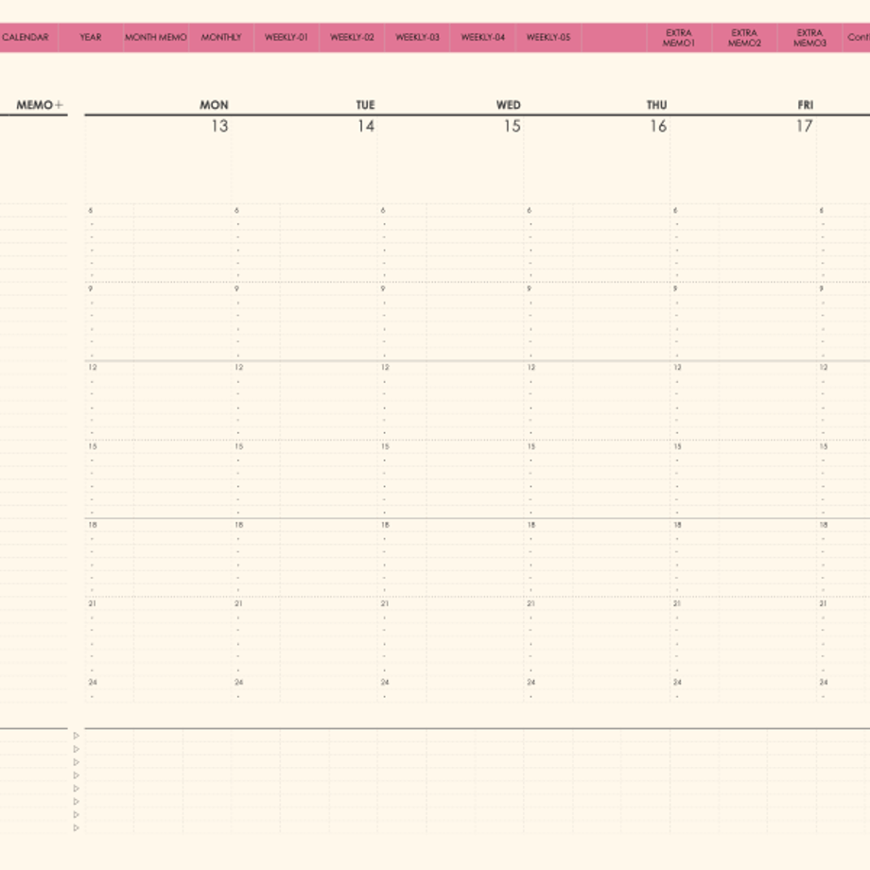Click the 12 hour label in Monday column
This screenshot has width=870, height=870.
click(93, 367)
